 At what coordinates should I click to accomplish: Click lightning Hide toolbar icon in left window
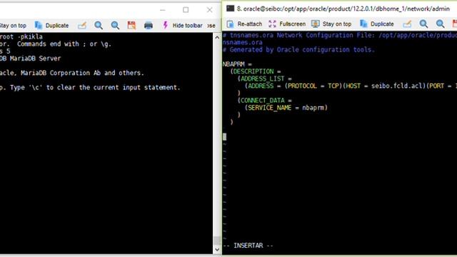[x=165, y=25]
